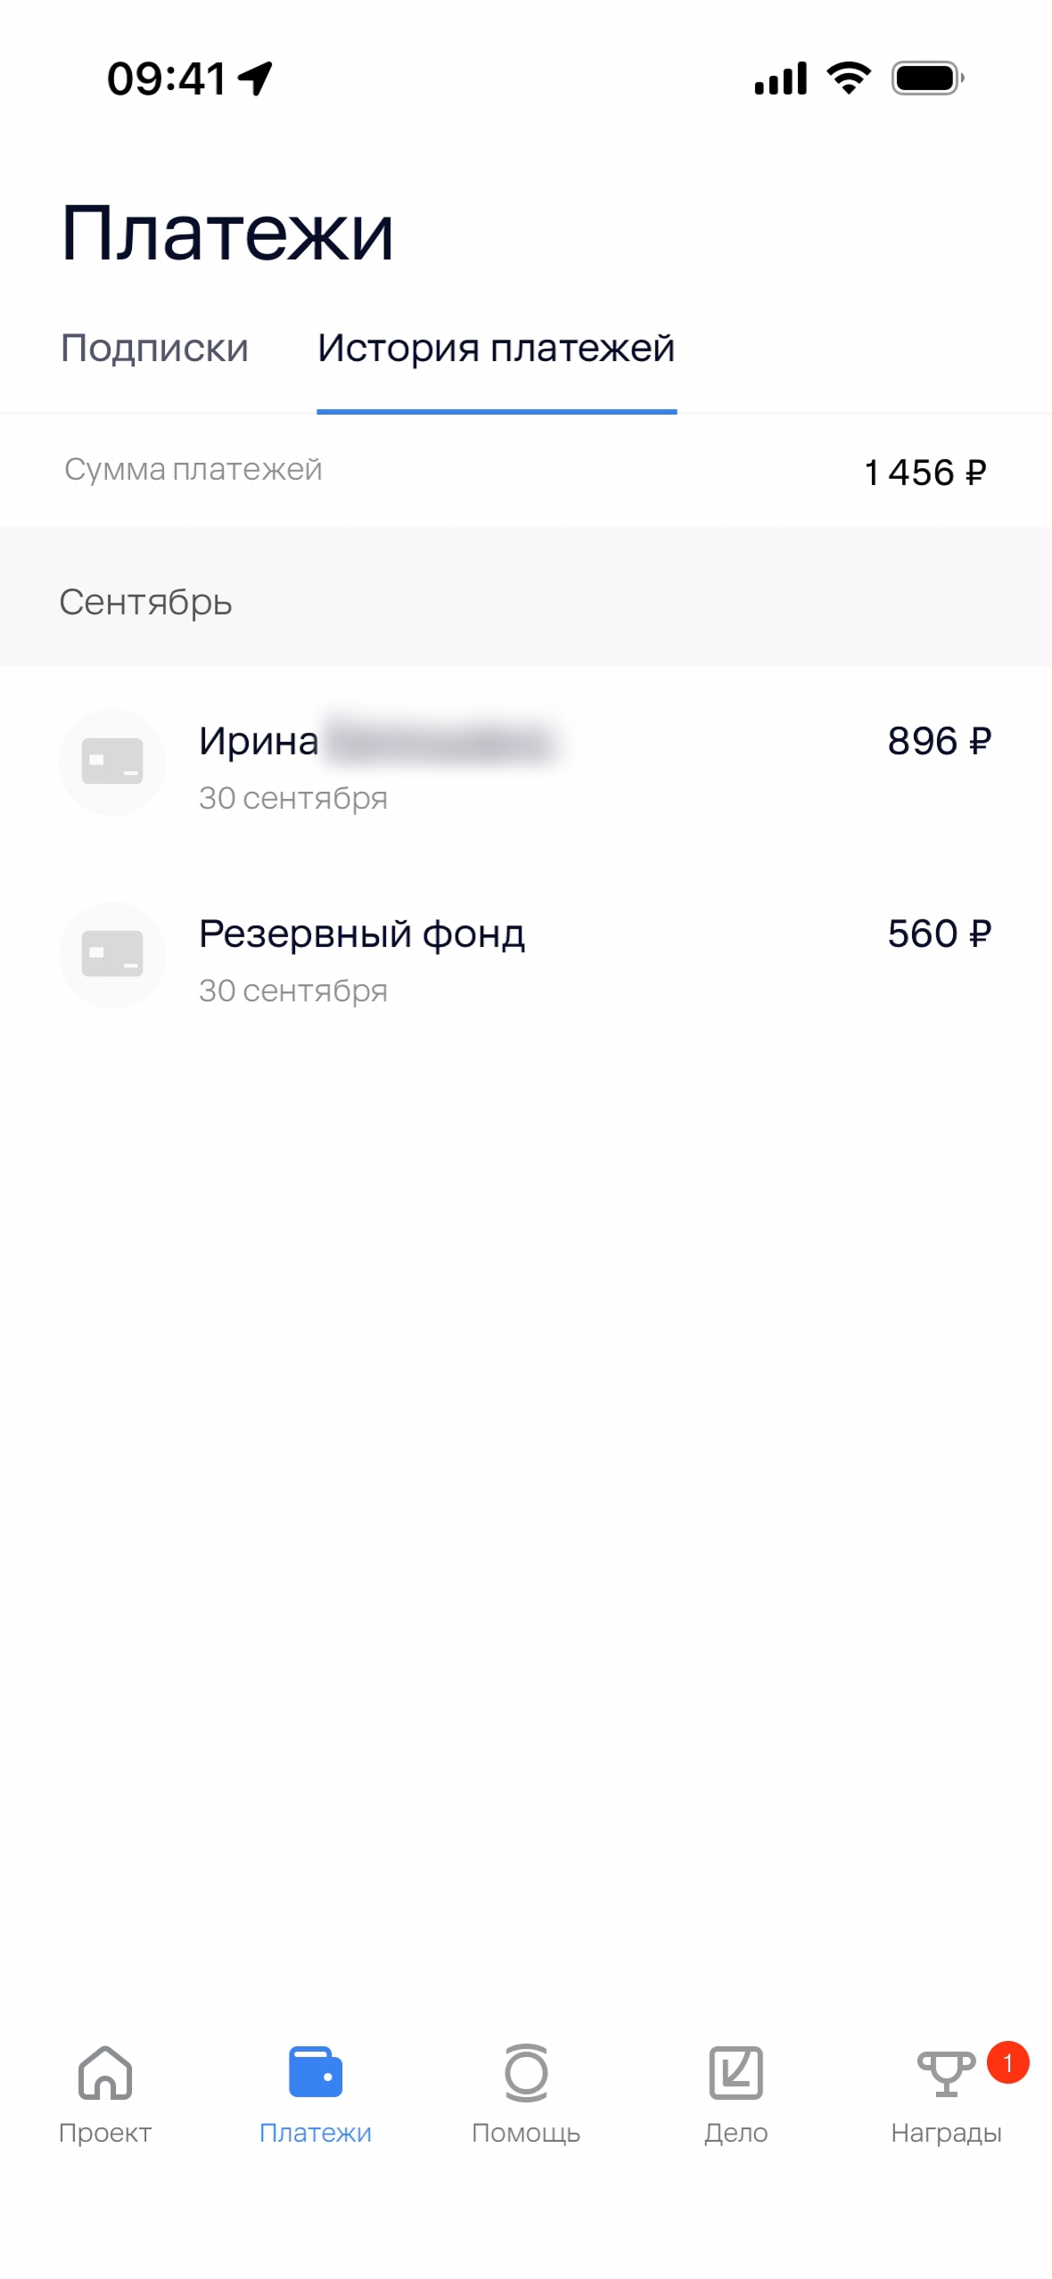The height and width of the screenshot is (2279, 1052).
Task: Tap the 896 ₽ payment amount
Action: click(x=939, y=741)
